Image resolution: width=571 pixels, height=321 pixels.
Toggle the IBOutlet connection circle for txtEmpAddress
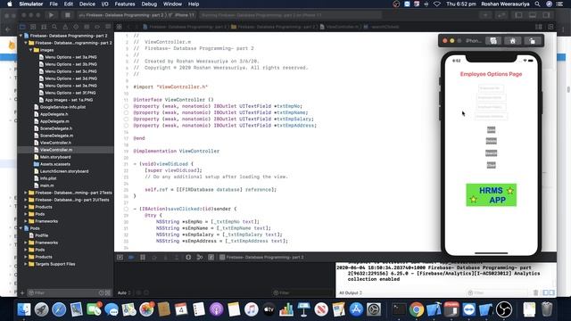point(126,126)
